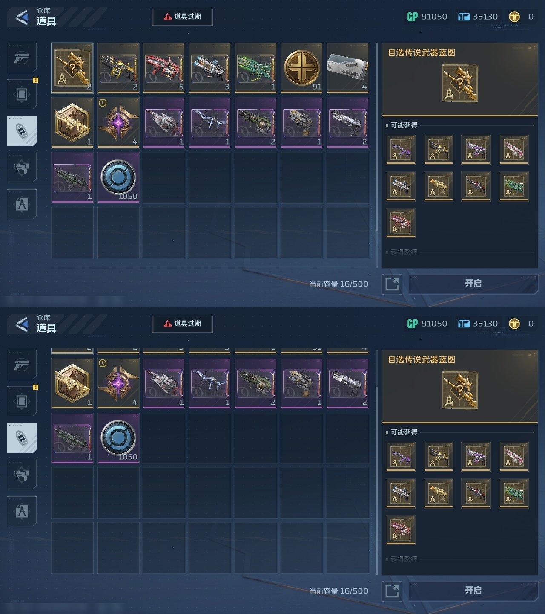The height and width of the screenshot is (614, 545).
Task: Select the red weapon skin with count 5
Action: click(x=164, y=68)
